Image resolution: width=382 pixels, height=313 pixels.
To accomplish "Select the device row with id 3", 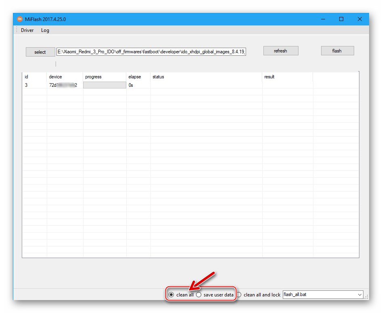I will (190, 85).
